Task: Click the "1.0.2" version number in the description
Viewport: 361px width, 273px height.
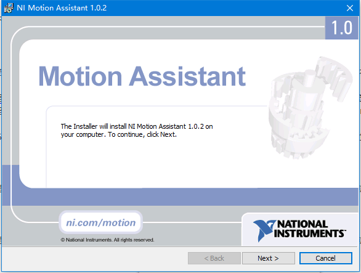Action: tap(196, 126)
